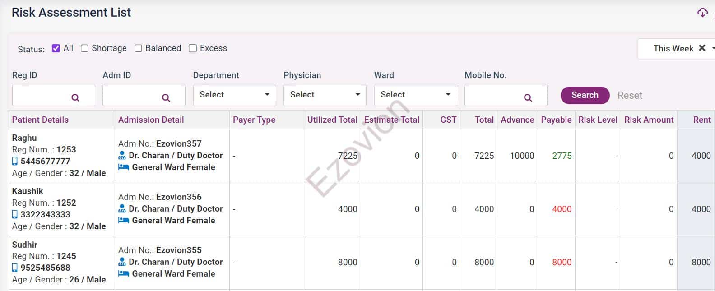
Task: Sort by the Payable column header
Action: click(556, 120)
